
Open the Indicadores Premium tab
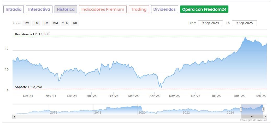(103, 9)
